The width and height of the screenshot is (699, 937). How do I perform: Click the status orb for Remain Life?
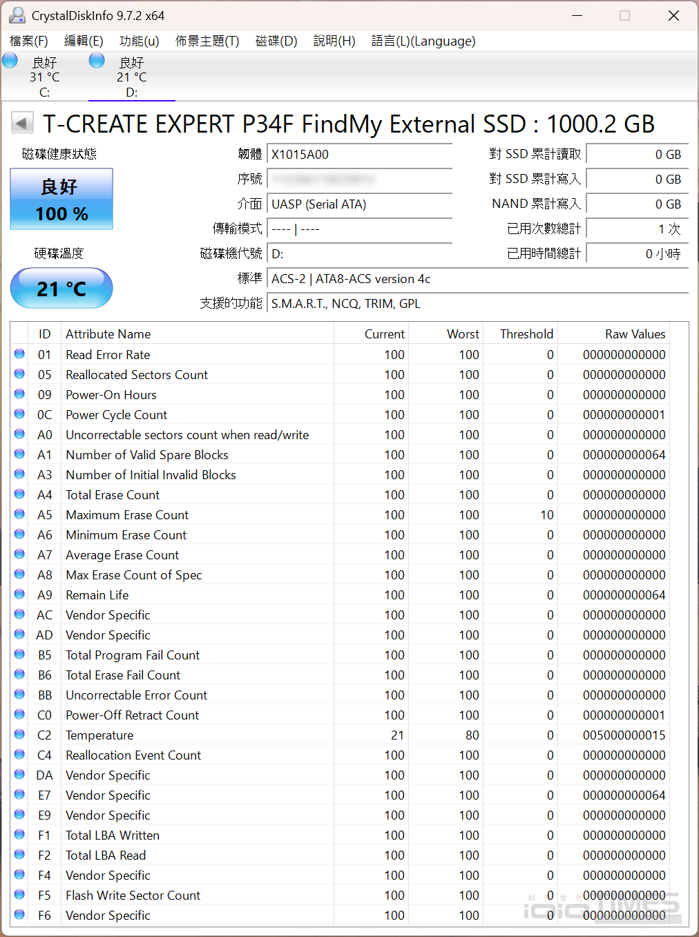point(19,595)
